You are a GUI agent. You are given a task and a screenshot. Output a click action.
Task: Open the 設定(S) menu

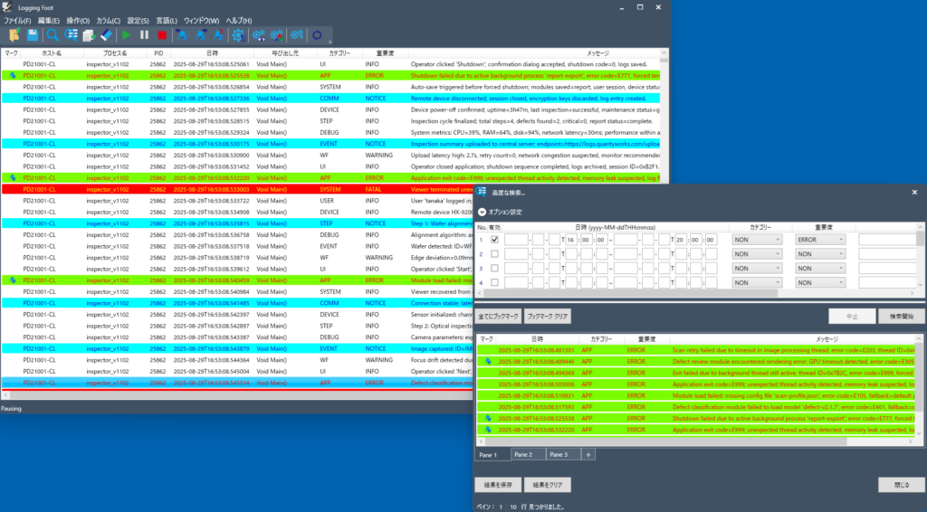[x=138, y=20]
